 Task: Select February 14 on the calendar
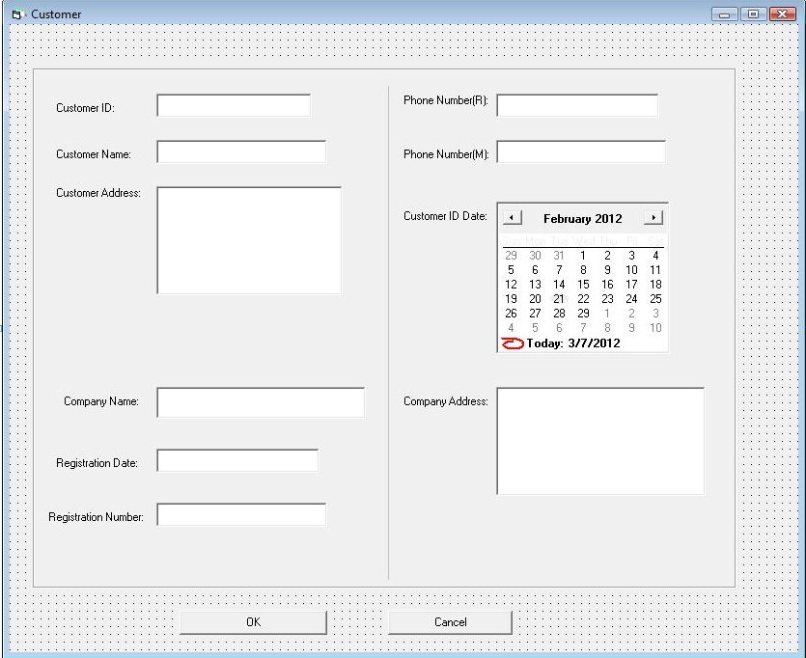[x=559, y=284]
